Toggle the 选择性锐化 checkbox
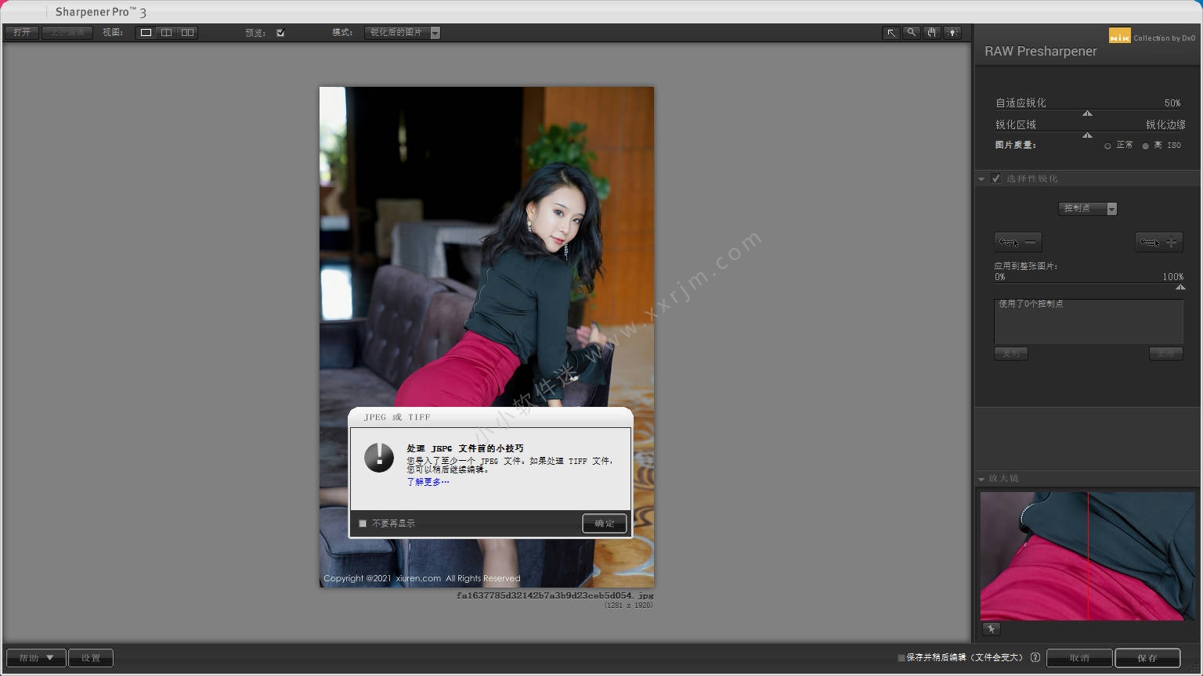This screenshot has width=1203, height=676. pos(996,178)
